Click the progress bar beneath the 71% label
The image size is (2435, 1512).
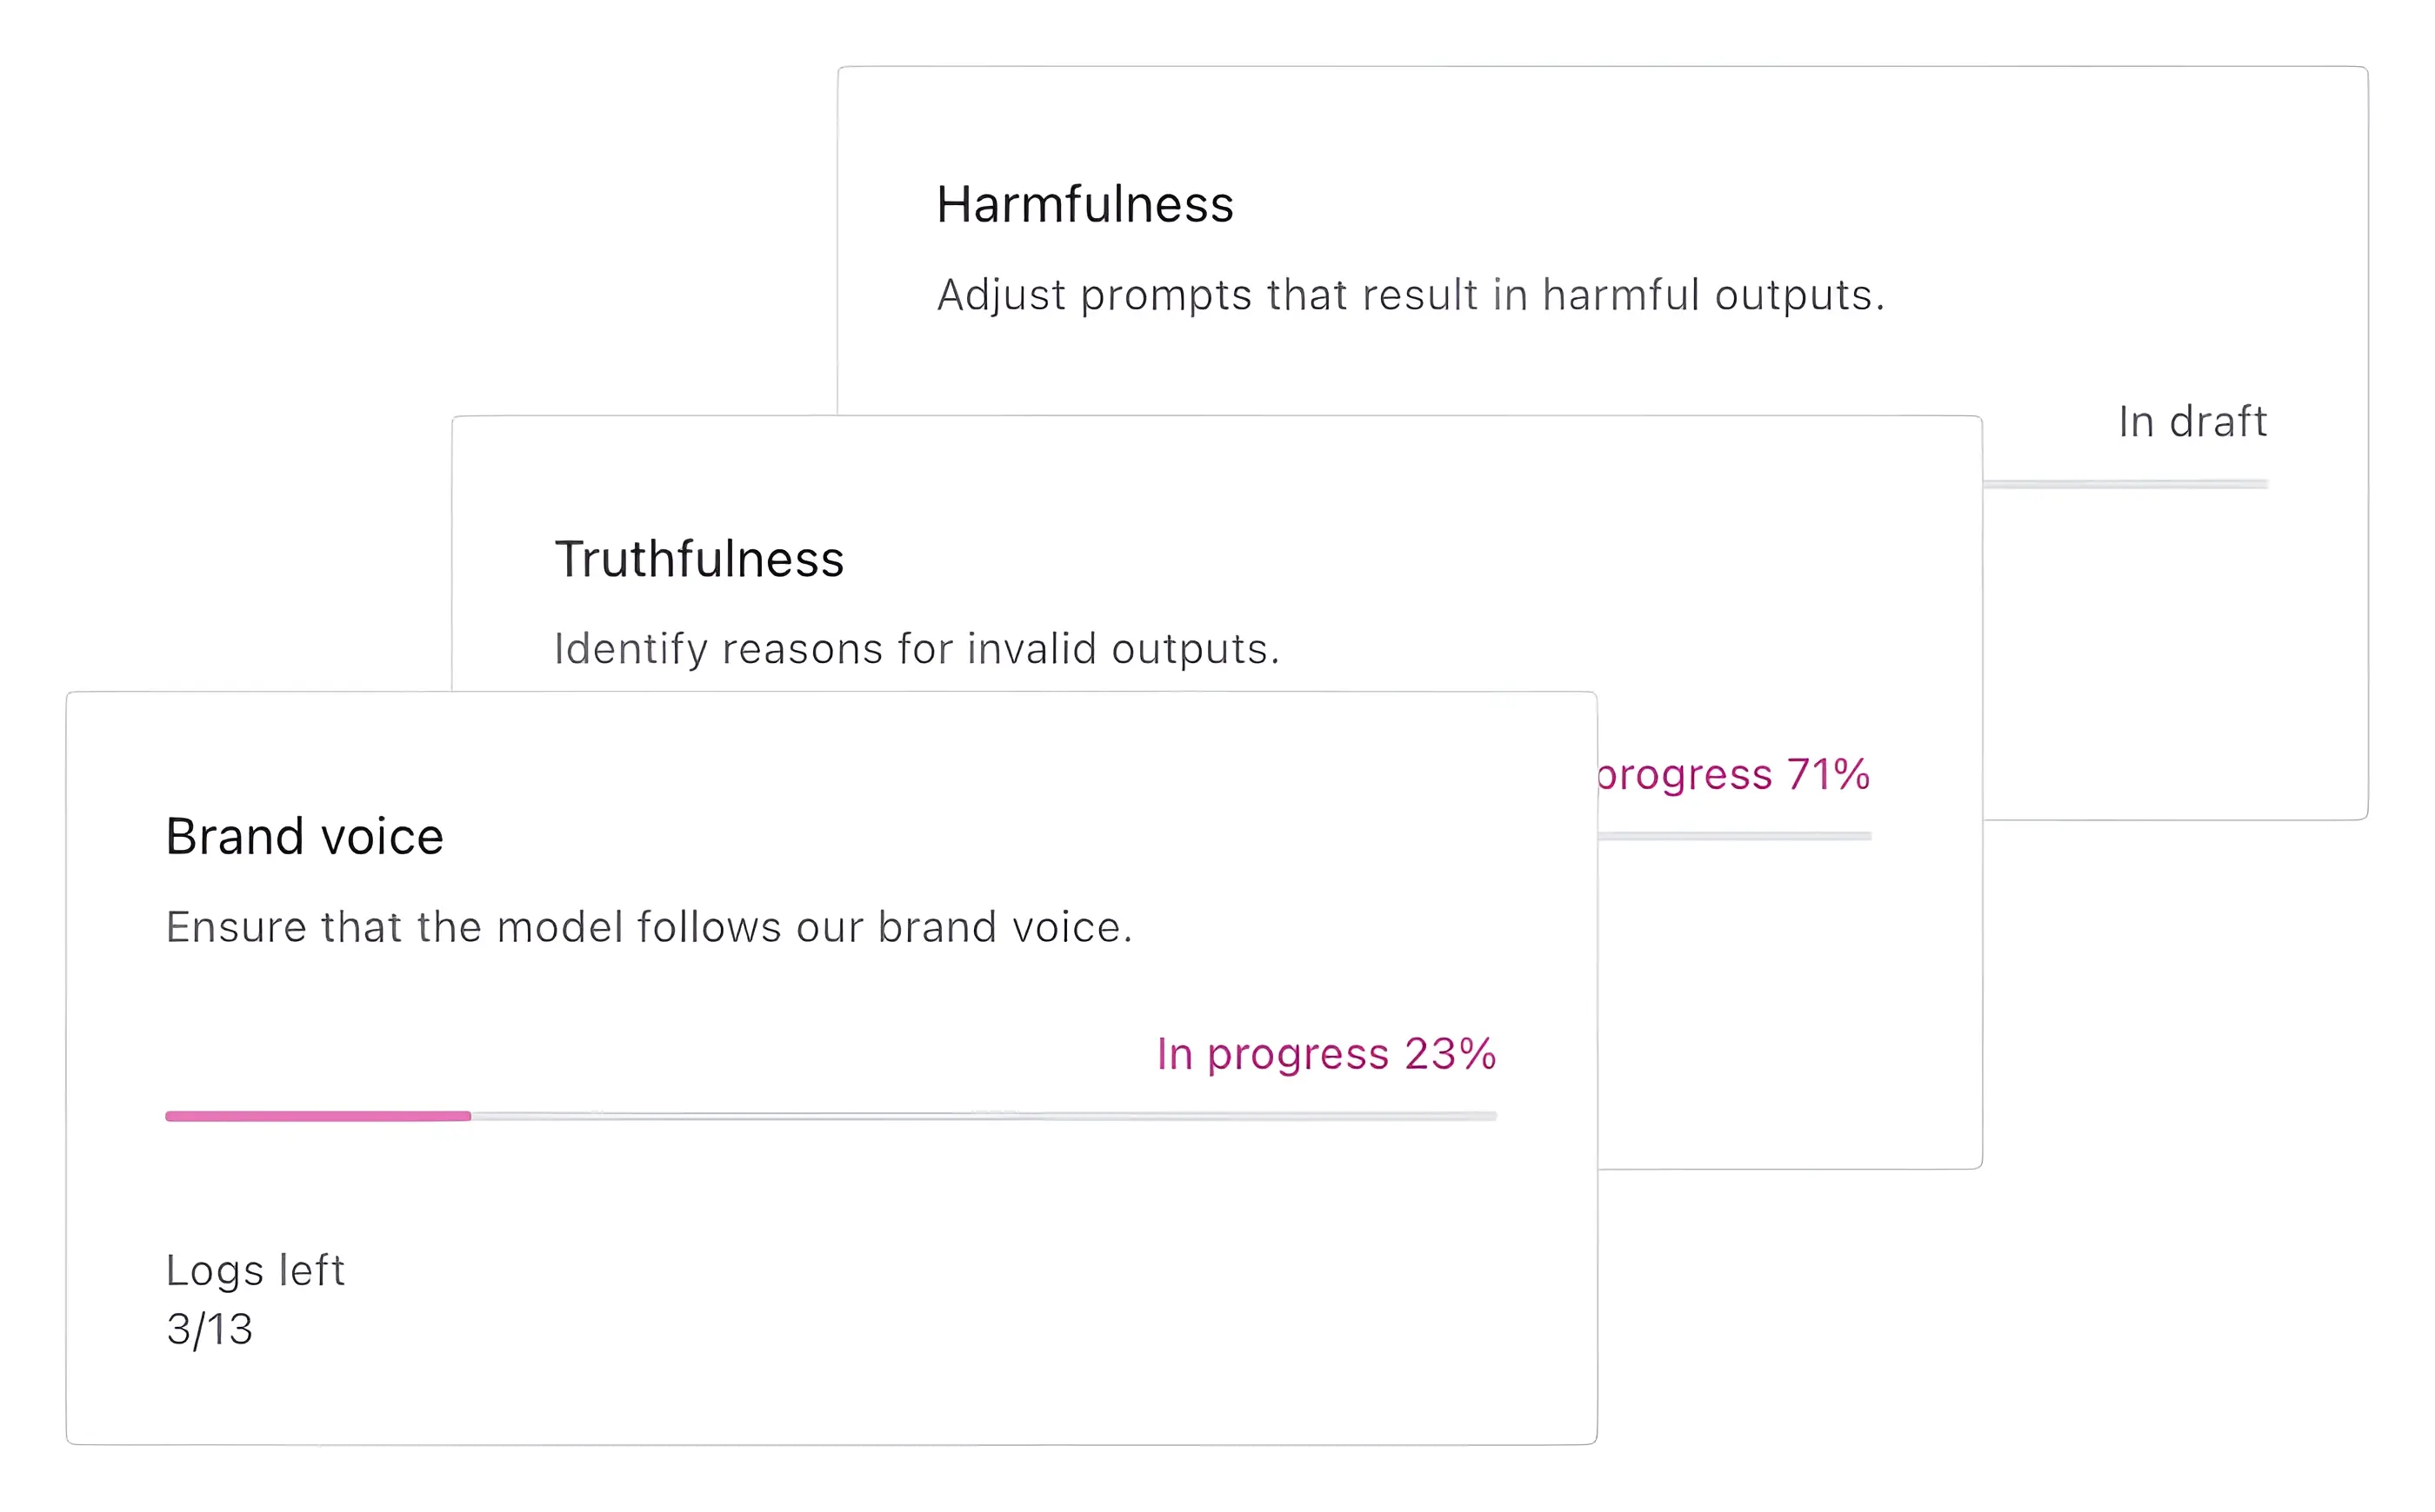1733,836
